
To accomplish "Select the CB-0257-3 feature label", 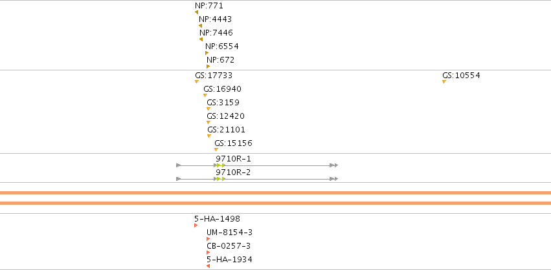I will 229,246.
